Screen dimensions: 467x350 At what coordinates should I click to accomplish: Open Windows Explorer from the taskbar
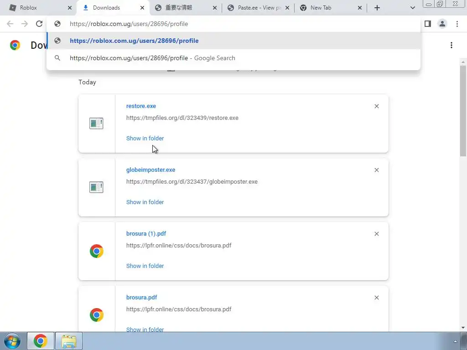[x=69, y=341]
